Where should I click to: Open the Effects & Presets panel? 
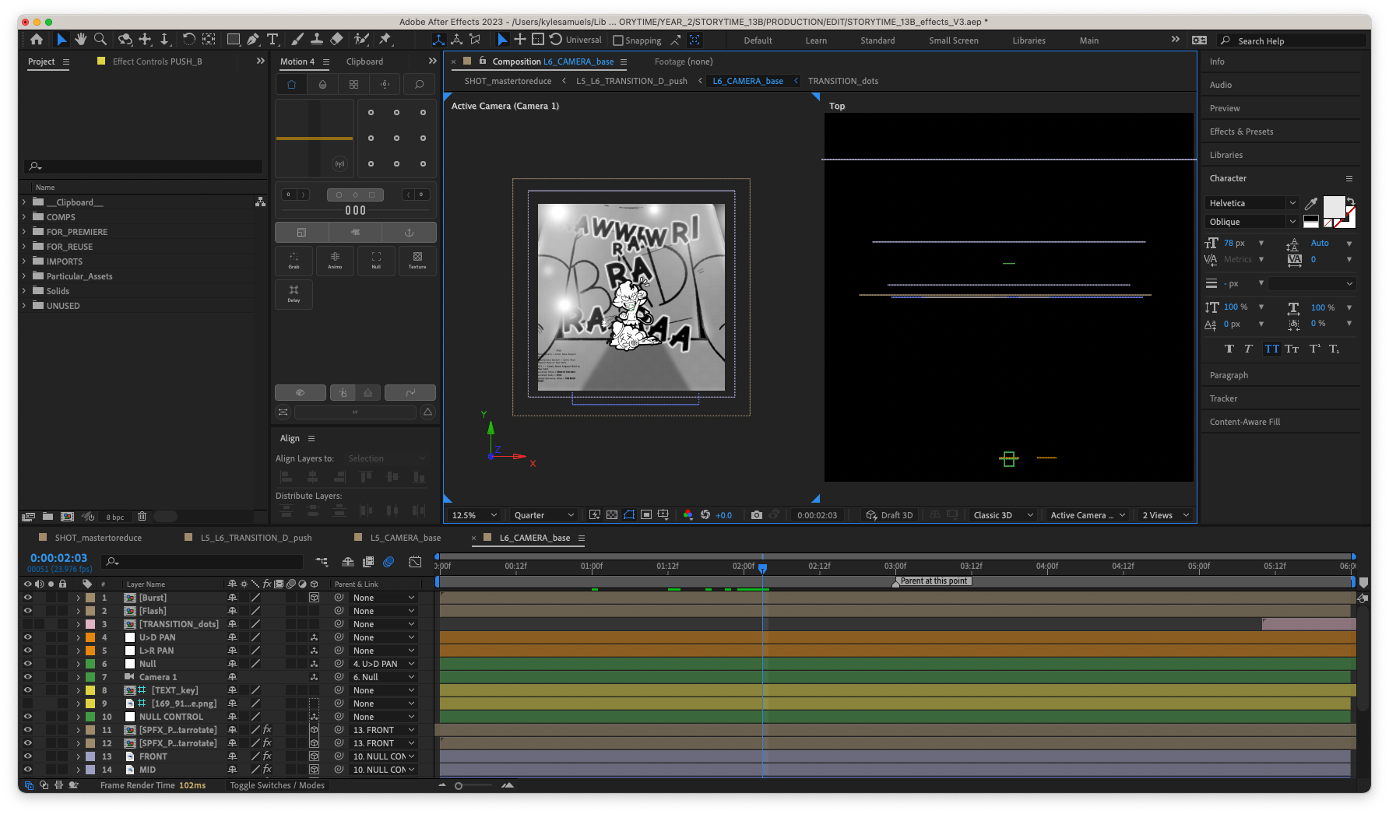pos(1241,132)
